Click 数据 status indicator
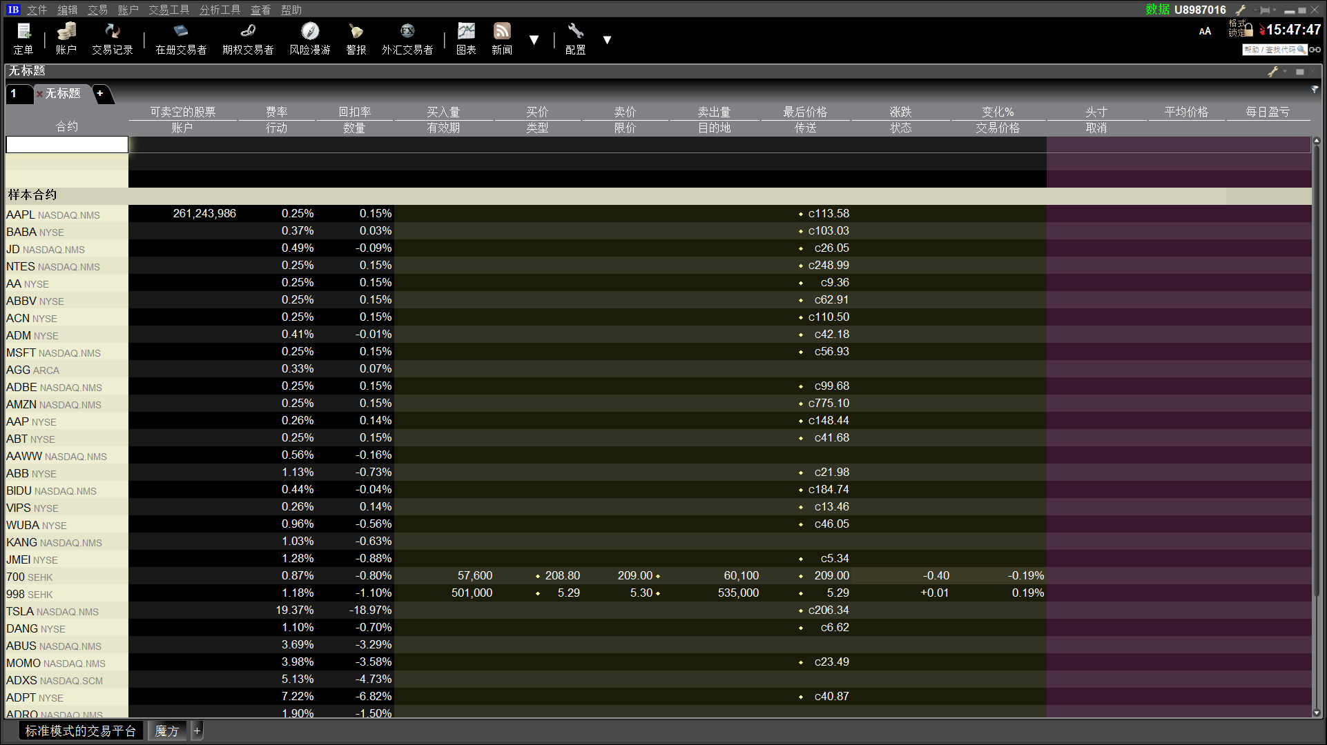 pyautogui.click(x=1157, y=10)
